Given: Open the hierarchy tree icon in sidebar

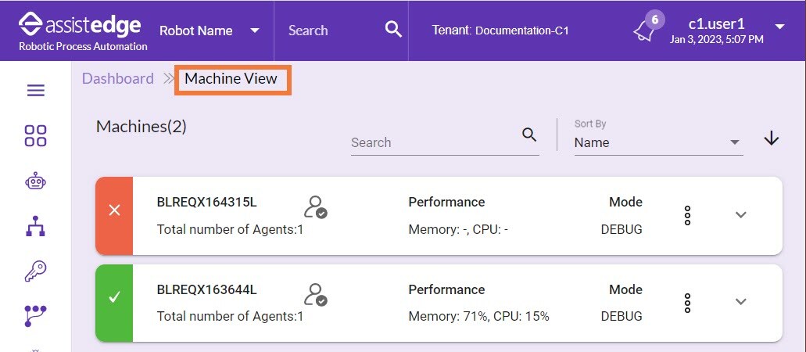Looking at the screenshot, I should pos(35,226).
